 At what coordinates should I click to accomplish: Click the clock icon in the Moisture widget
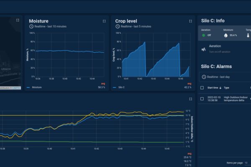click(x=31, y=27)
